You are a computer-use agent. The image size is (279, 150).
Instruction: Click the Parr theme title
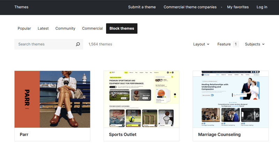tap(24, 135)
